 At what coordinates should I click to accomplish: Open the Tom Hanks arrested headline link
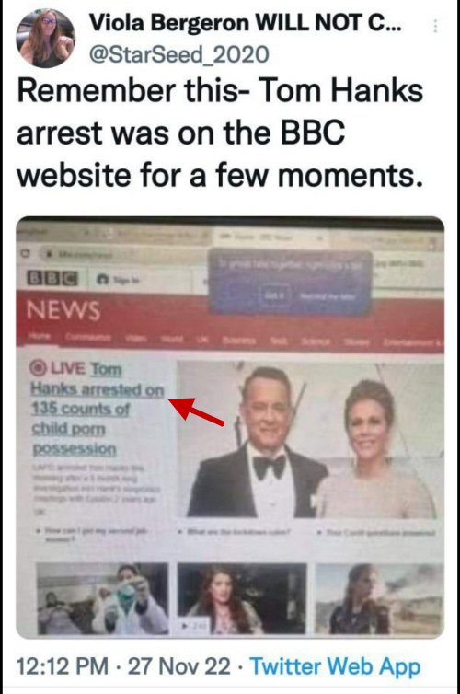(x=98, y=408)
